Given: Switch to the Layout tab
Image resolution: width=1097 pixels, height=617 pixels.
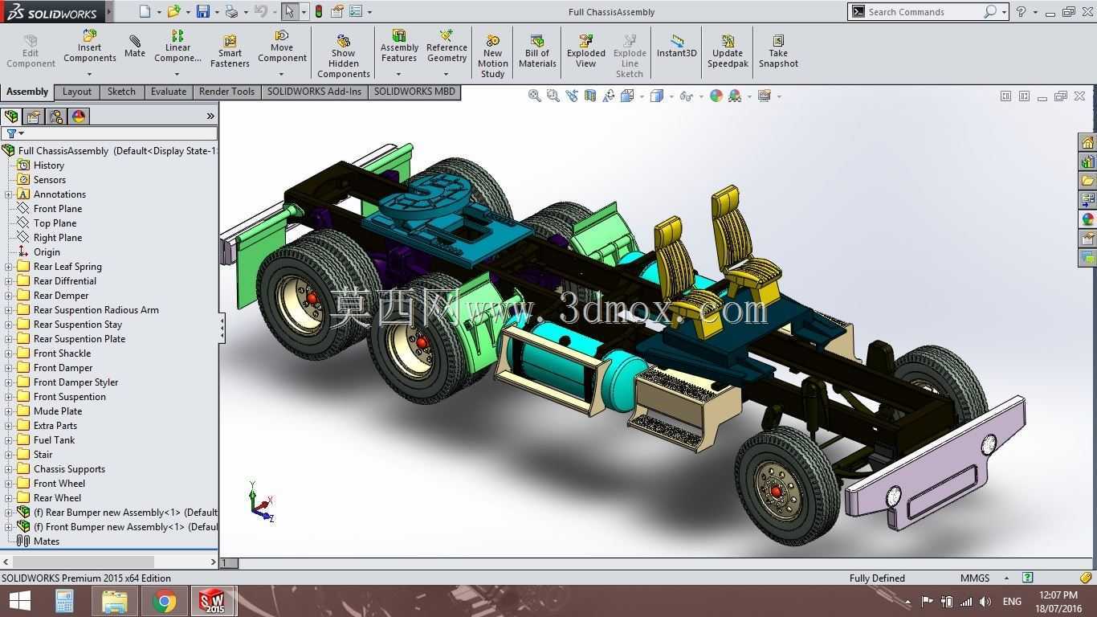Looking at the screenshot, I should pyautogui.click(x=77, y=92).
